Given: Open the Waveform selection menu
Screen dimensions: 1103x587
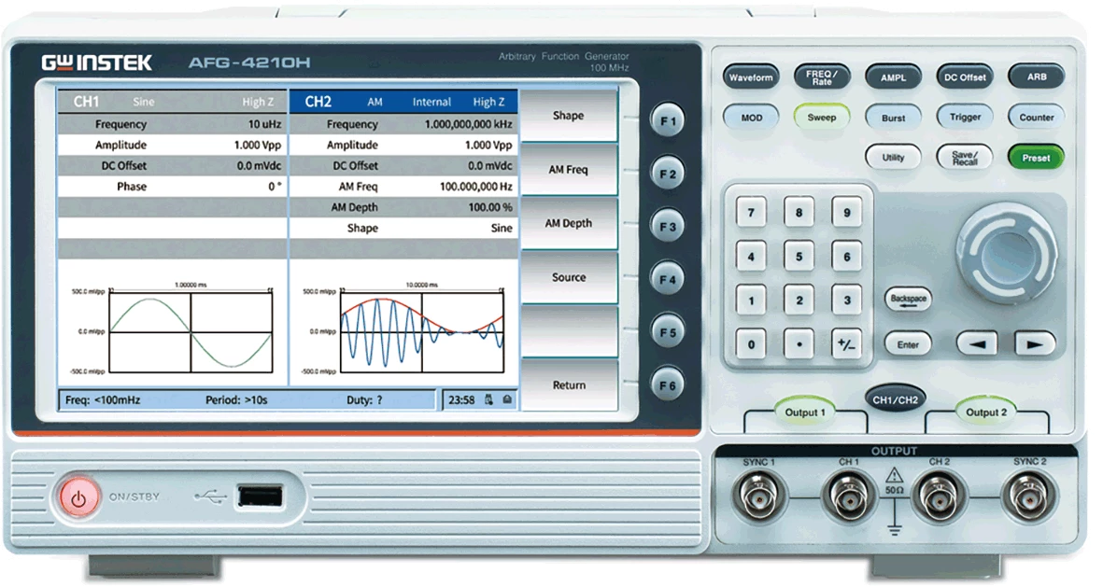Looking at the screenshot, I should pos(751,77).
